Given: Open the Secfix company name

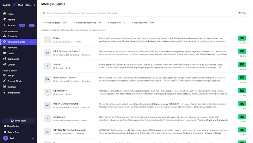Looking at the screenshot, I should (57, 65).
